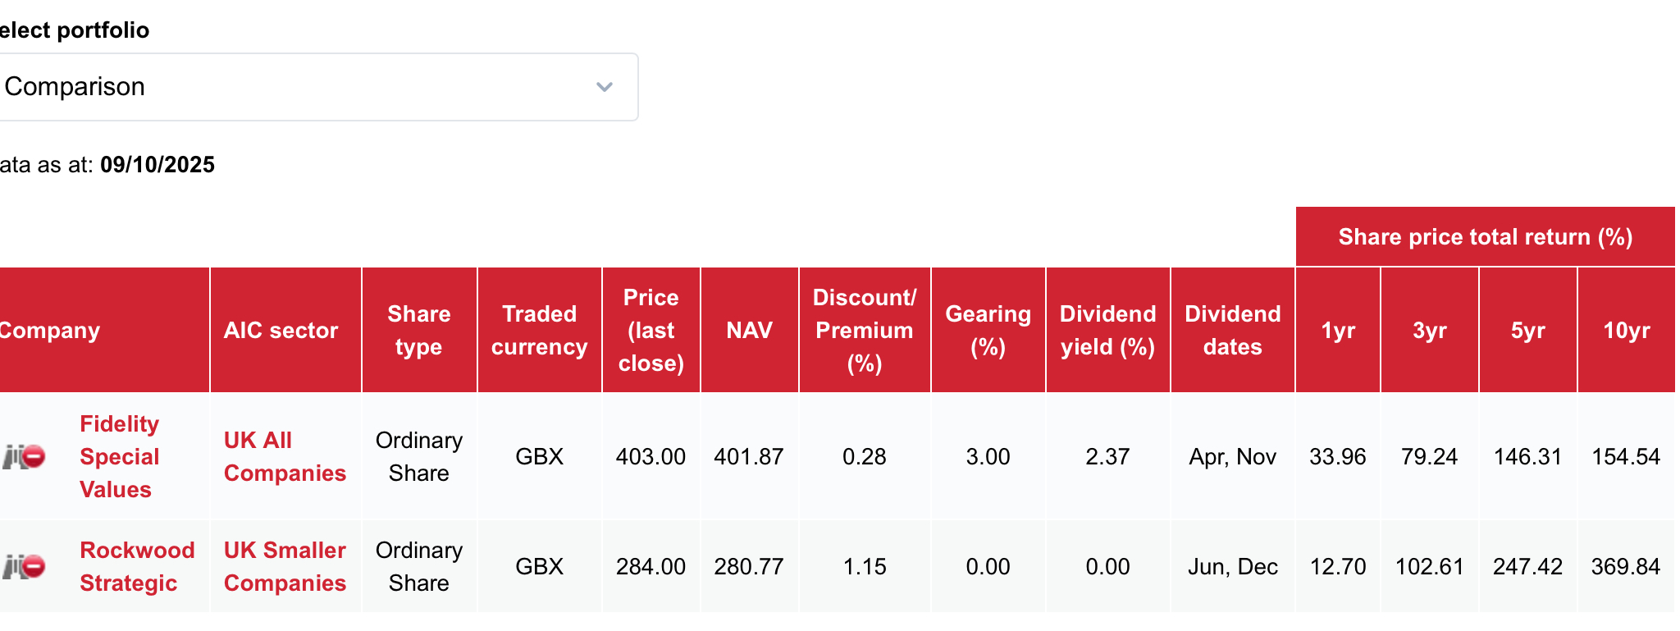Click the Dividend dates column header
The image size is (1680, 631).
point(1233,330)
